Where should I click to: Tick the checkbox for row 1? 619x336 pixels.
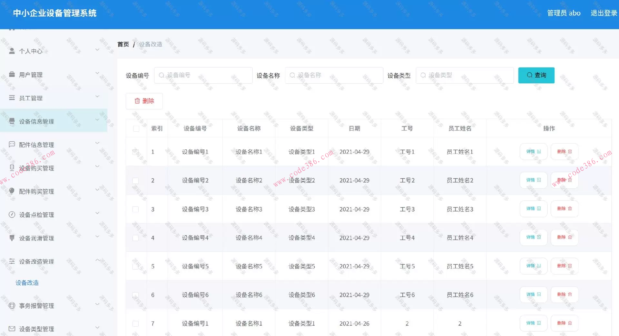pos(136,152)
